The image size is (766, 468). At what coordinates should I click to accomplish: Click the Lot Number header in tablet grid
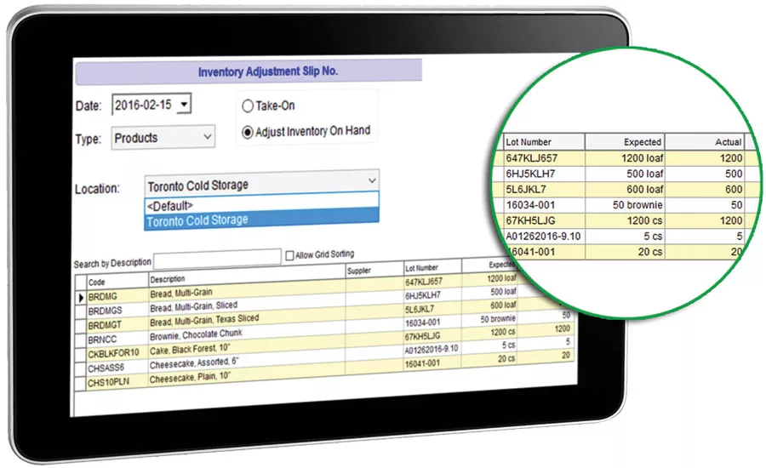tap(432, 267)
